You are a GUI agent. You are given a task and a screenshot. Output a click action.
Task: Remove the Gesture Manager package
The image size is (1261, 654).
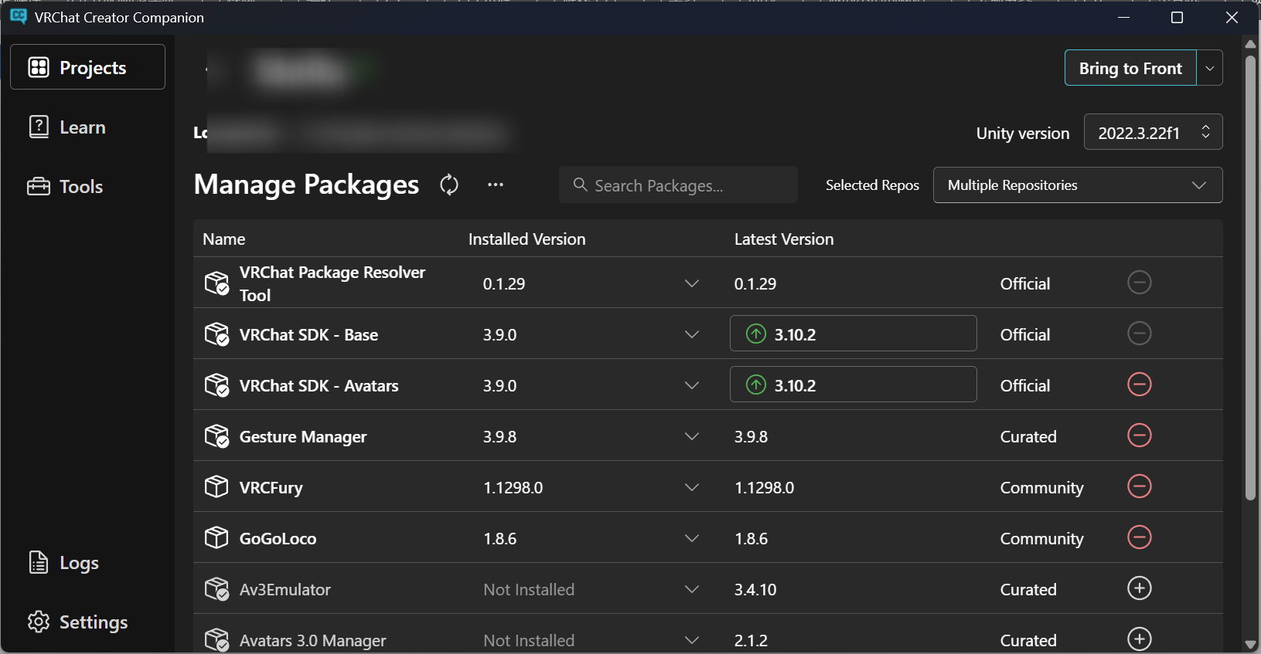[1139, 435]
